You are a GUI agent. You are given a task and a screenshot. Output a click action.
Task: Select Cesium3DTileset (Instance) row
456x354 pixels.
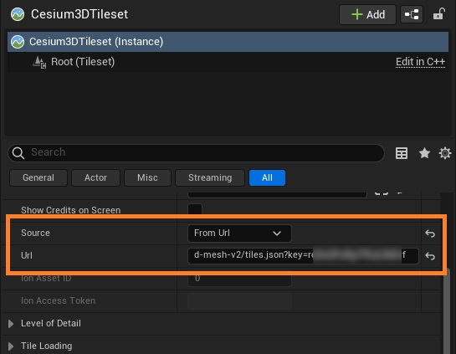coord(228,42)
